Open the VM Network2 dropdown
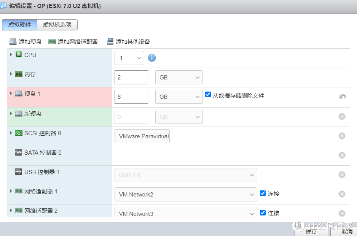The height and width of the screenshot is (236, 357). point(186,194)
